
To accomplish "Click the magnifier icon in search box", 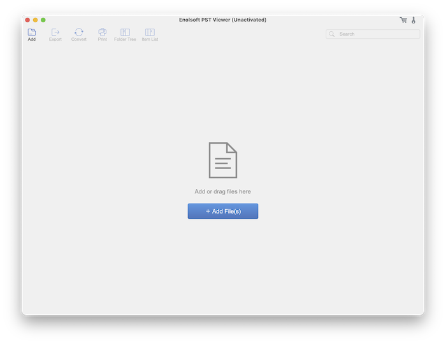I will coord(332,34).
